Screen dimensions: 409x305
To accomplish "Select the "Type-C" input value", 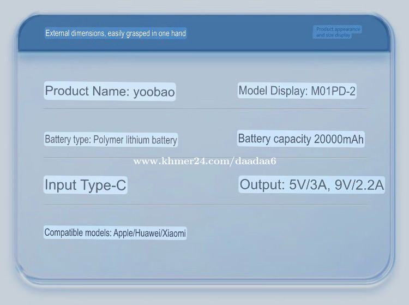I will 103,185.
